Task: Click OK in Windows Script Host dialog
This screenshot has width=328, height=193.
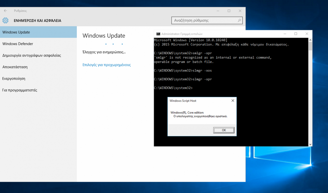Action: [x=224, y=130]
